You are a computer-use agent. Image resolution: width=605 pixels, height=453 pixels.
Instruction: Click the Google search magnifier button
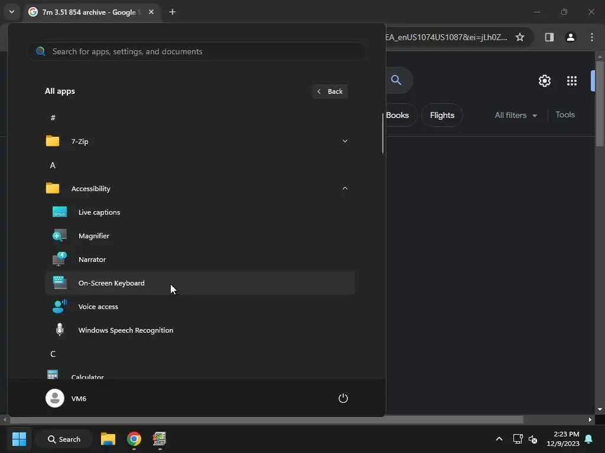click(396, 80)
